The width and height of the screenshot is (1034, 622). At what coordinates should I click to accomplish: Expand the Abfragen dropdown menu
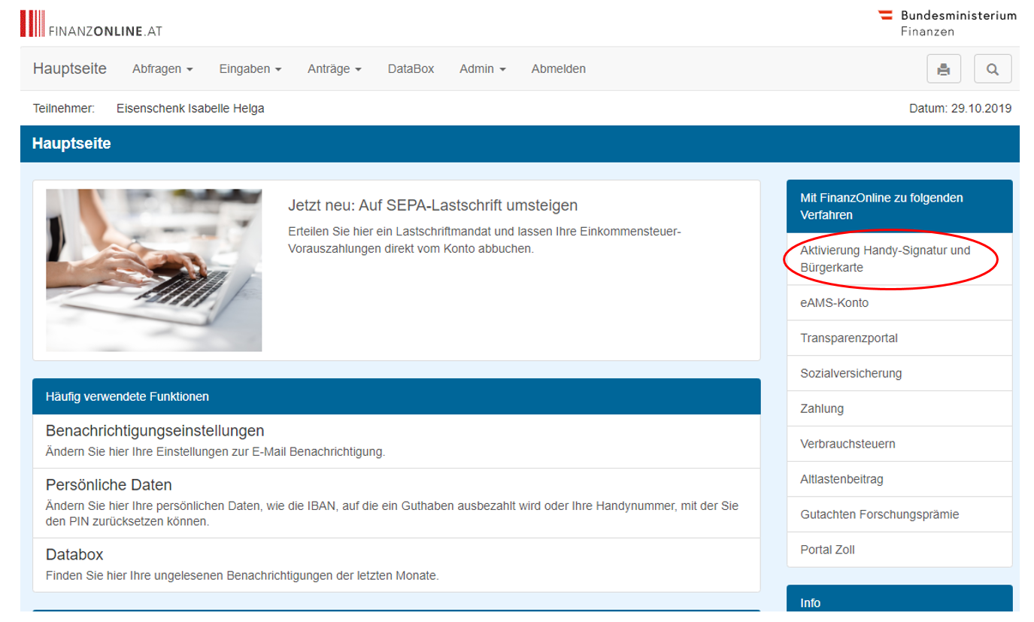pos(162,69)
